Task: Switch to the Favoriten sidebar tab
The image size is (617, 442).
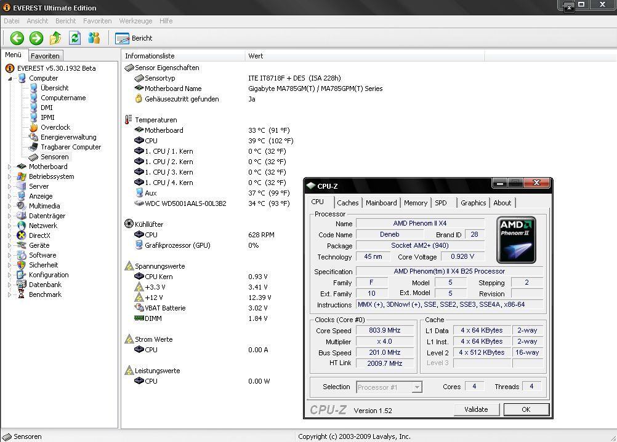Action: [45, 56]
